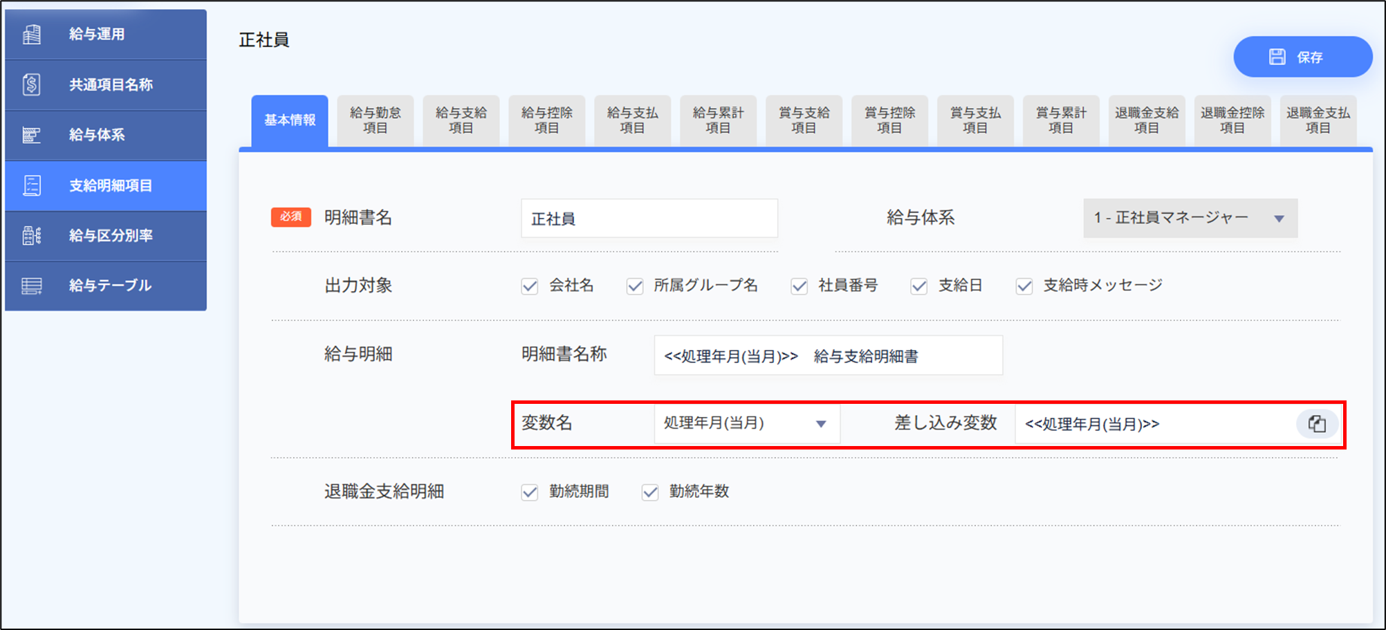Go to 給与テーブル in the sidebar menu
Screen dimensions: 1386x630
(x=109, y=286)
